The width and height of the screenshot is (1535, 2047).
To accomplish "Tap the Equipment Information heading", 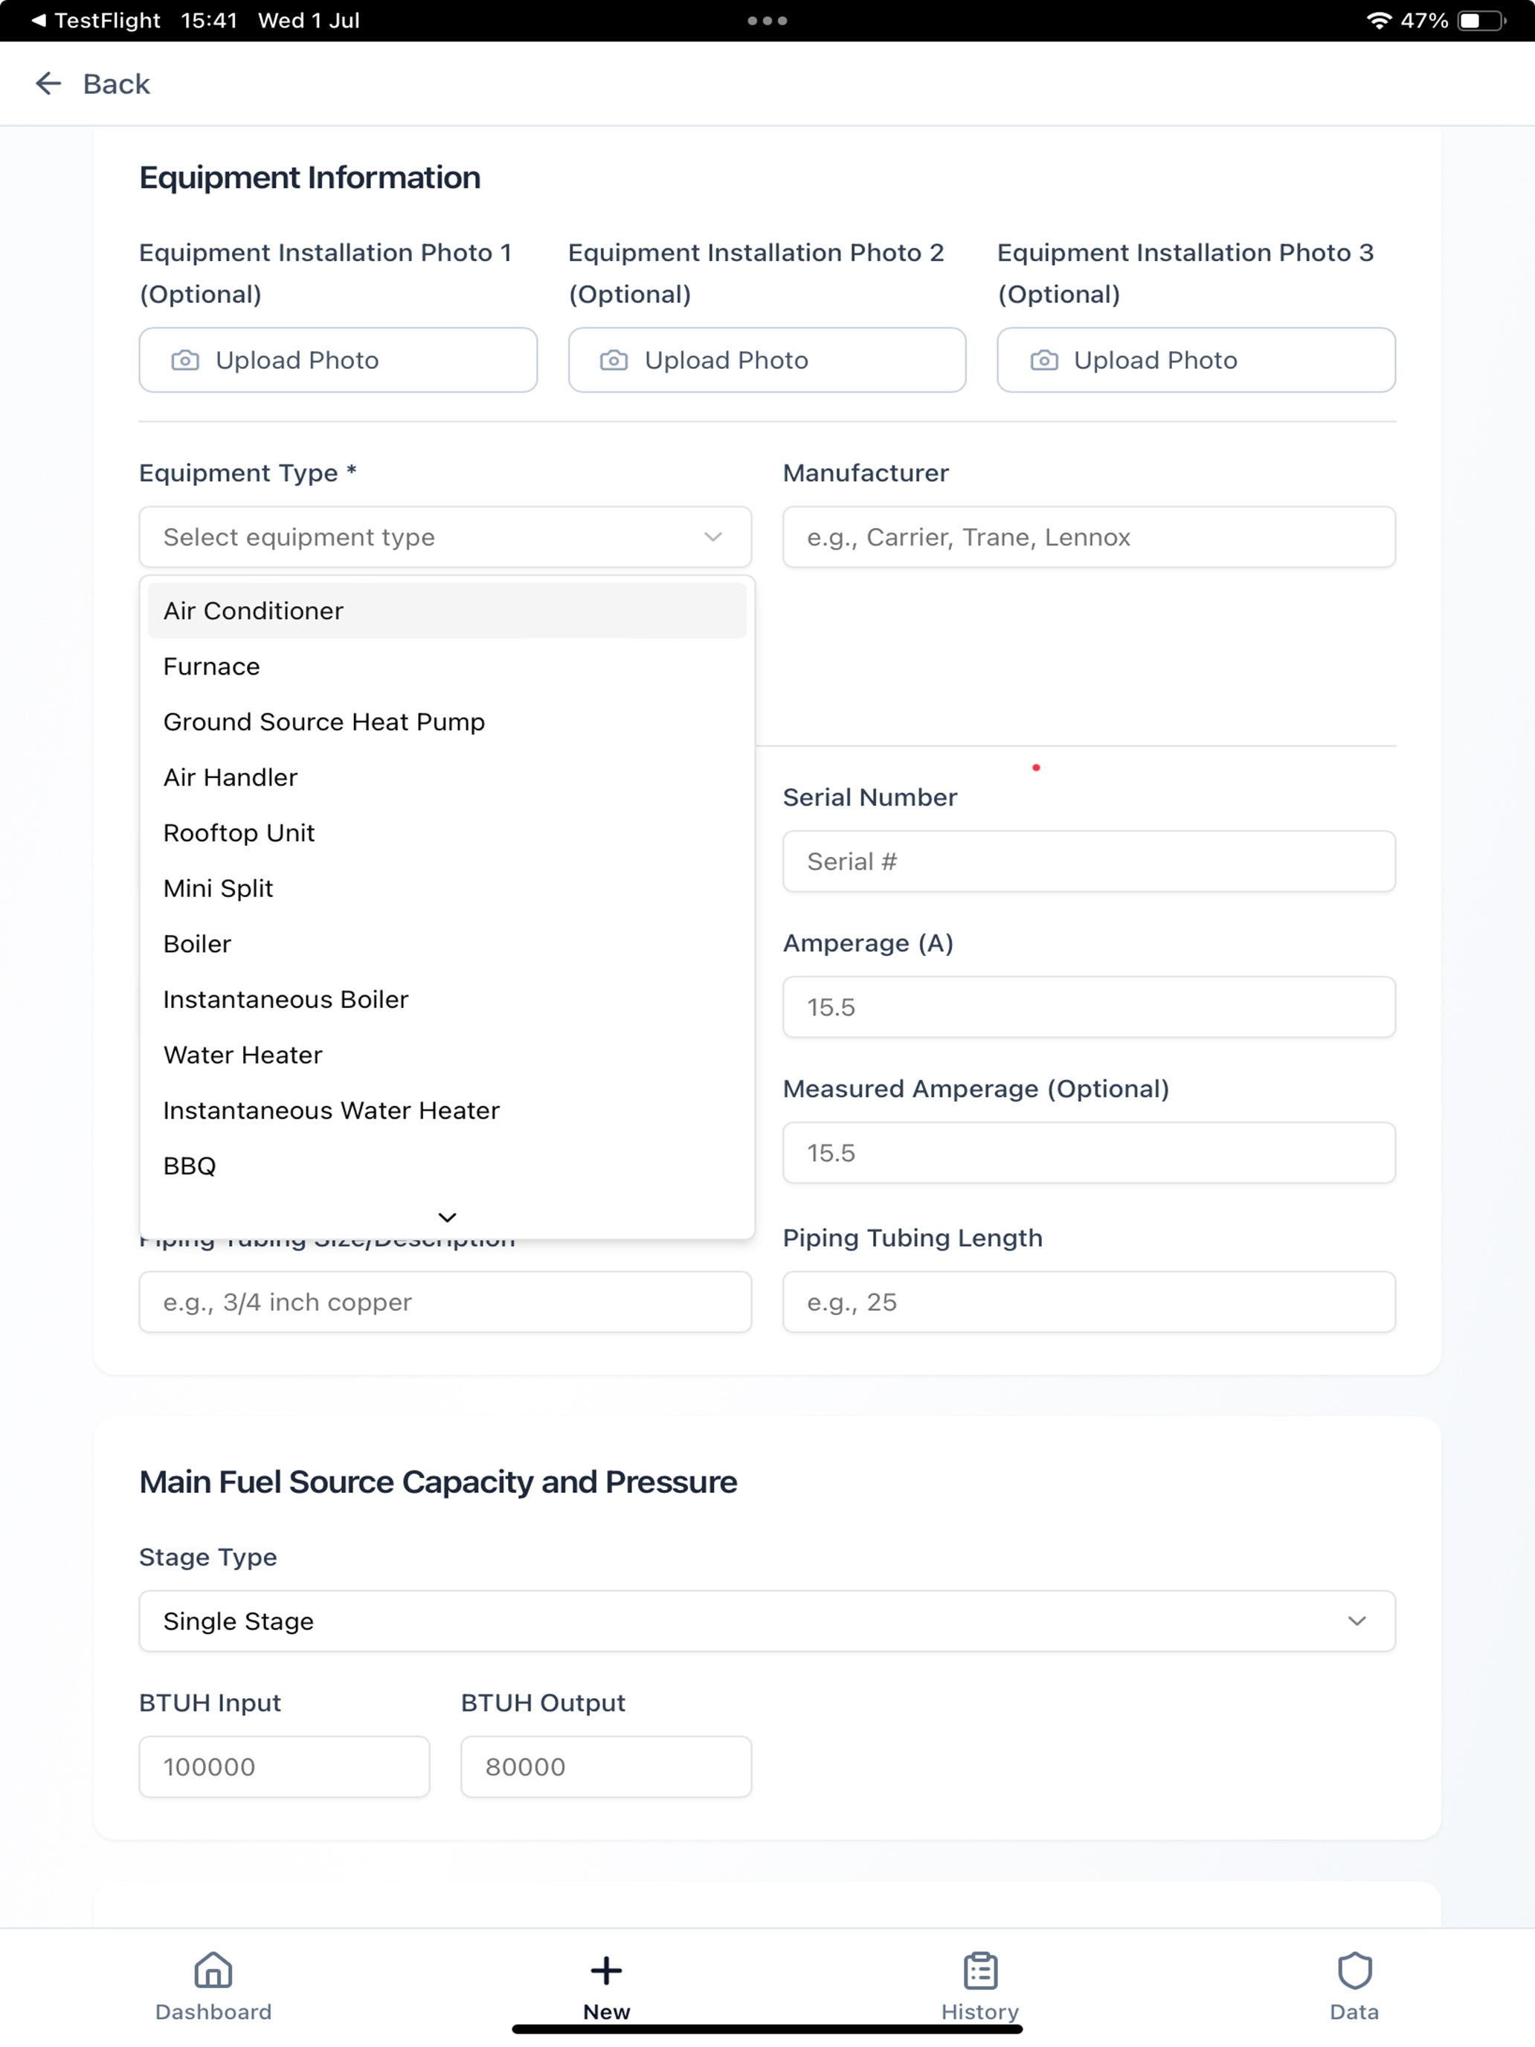I will pos(310,178).
